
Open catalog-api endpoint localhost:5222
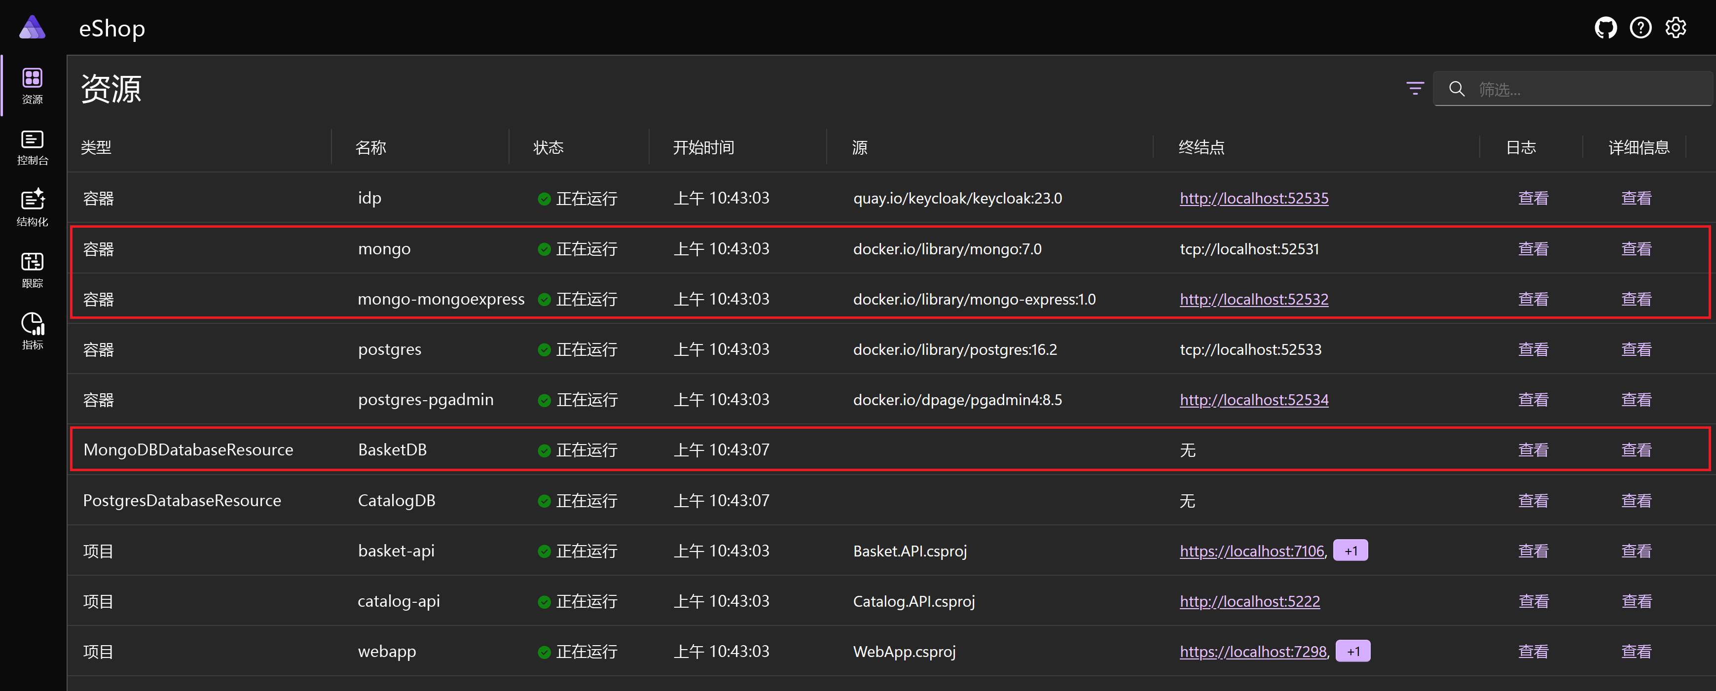1250,601
